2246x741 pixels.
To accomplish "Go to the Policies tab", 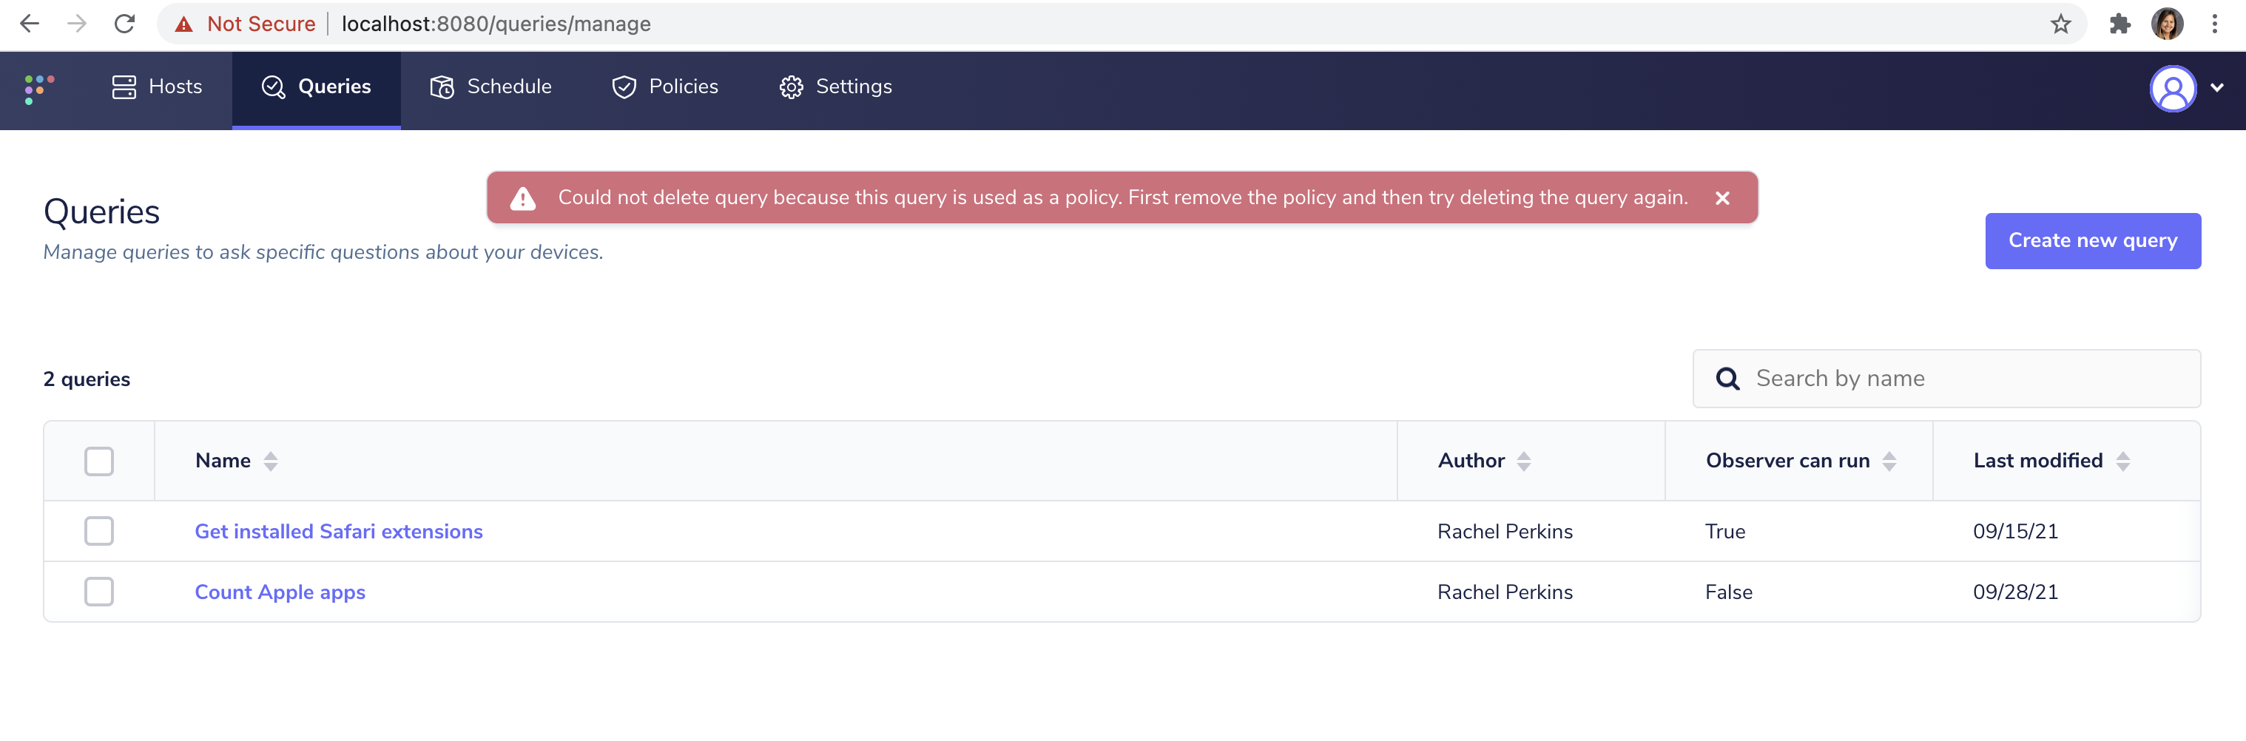I will click(665, 87).
